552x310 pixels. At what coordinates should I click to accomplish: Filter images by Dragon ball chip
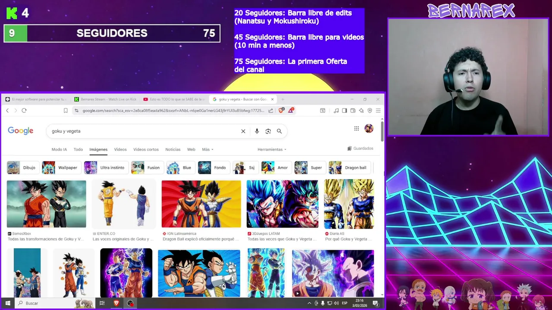350,167
